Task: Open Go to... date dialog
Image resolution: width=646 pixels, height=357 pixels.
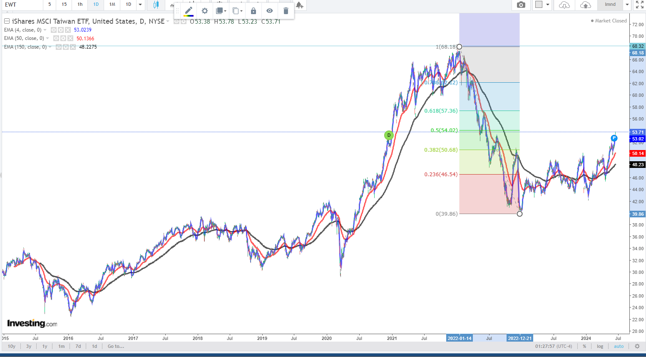Action: click(x=116, y=346)
